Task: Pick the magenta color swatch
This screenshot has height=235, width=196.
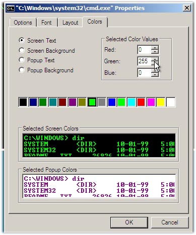Action: click(151, 102)
